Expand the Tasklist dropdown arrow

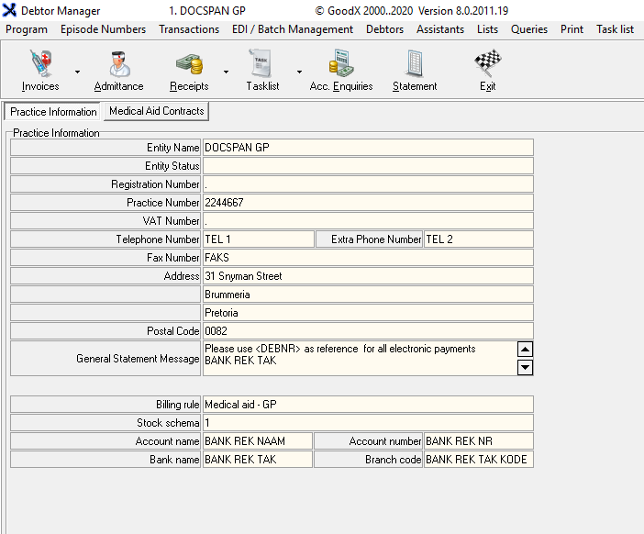tap(299, 72)
